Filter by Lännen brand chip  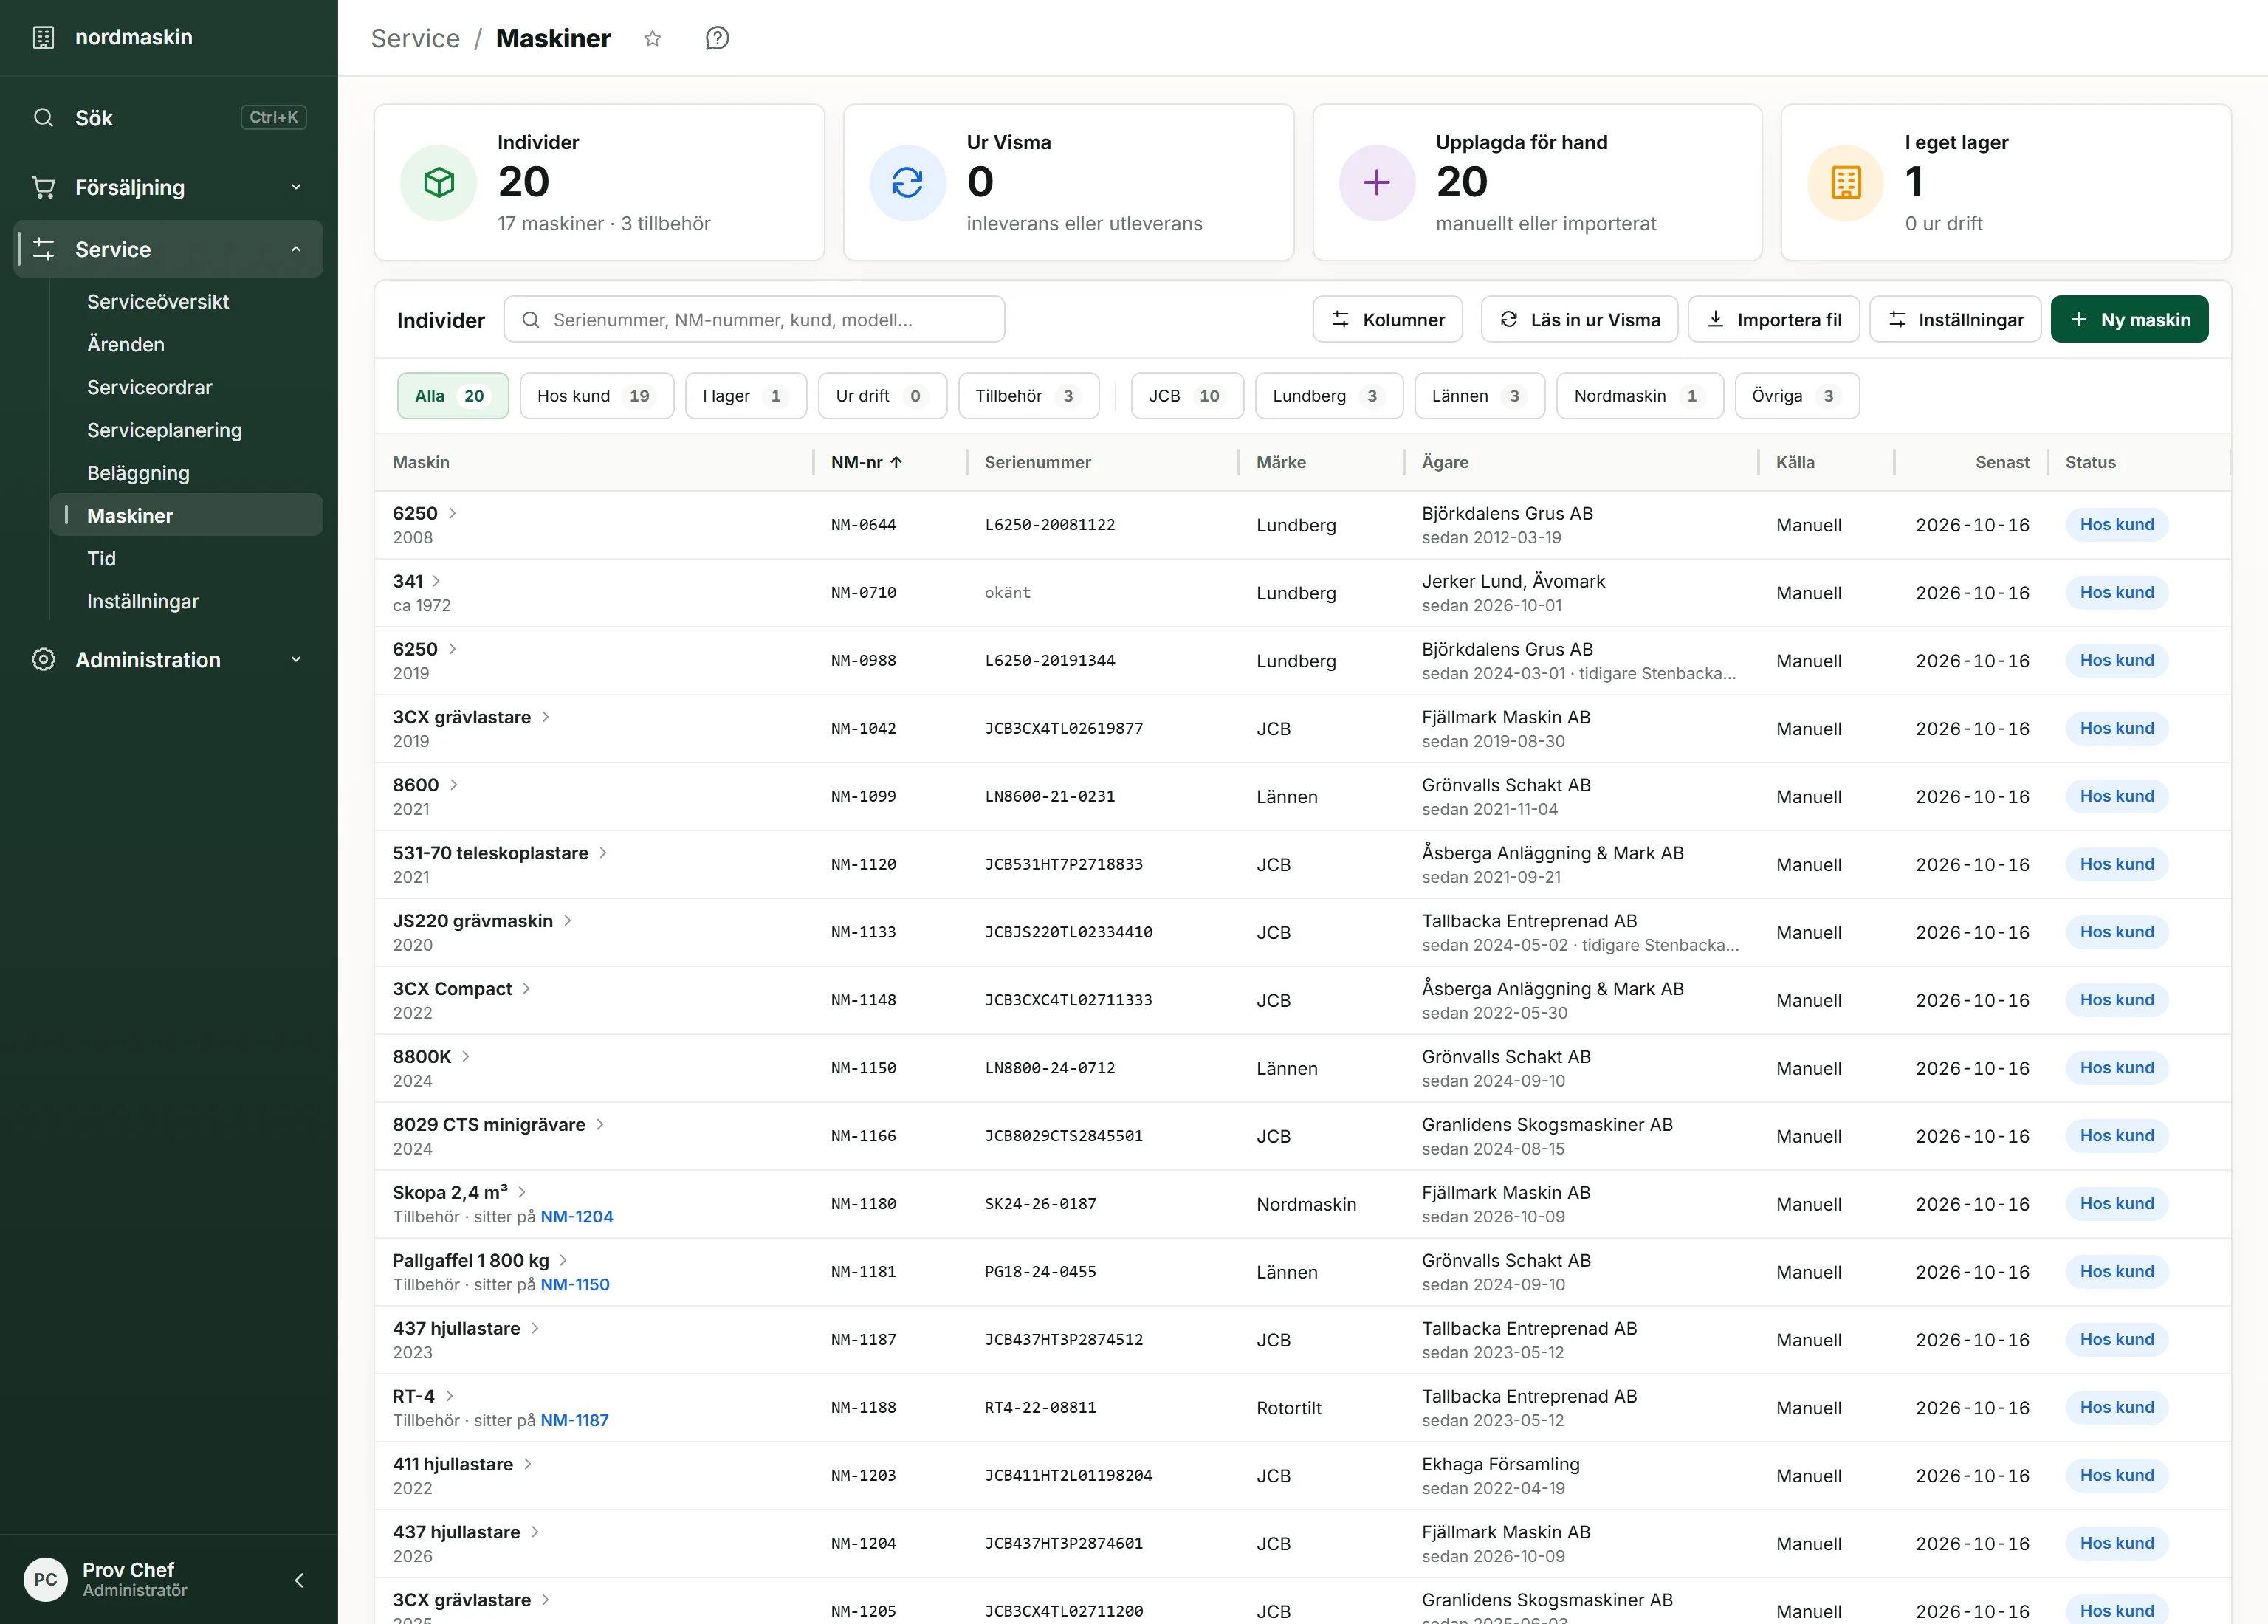tap(1480, 396)
